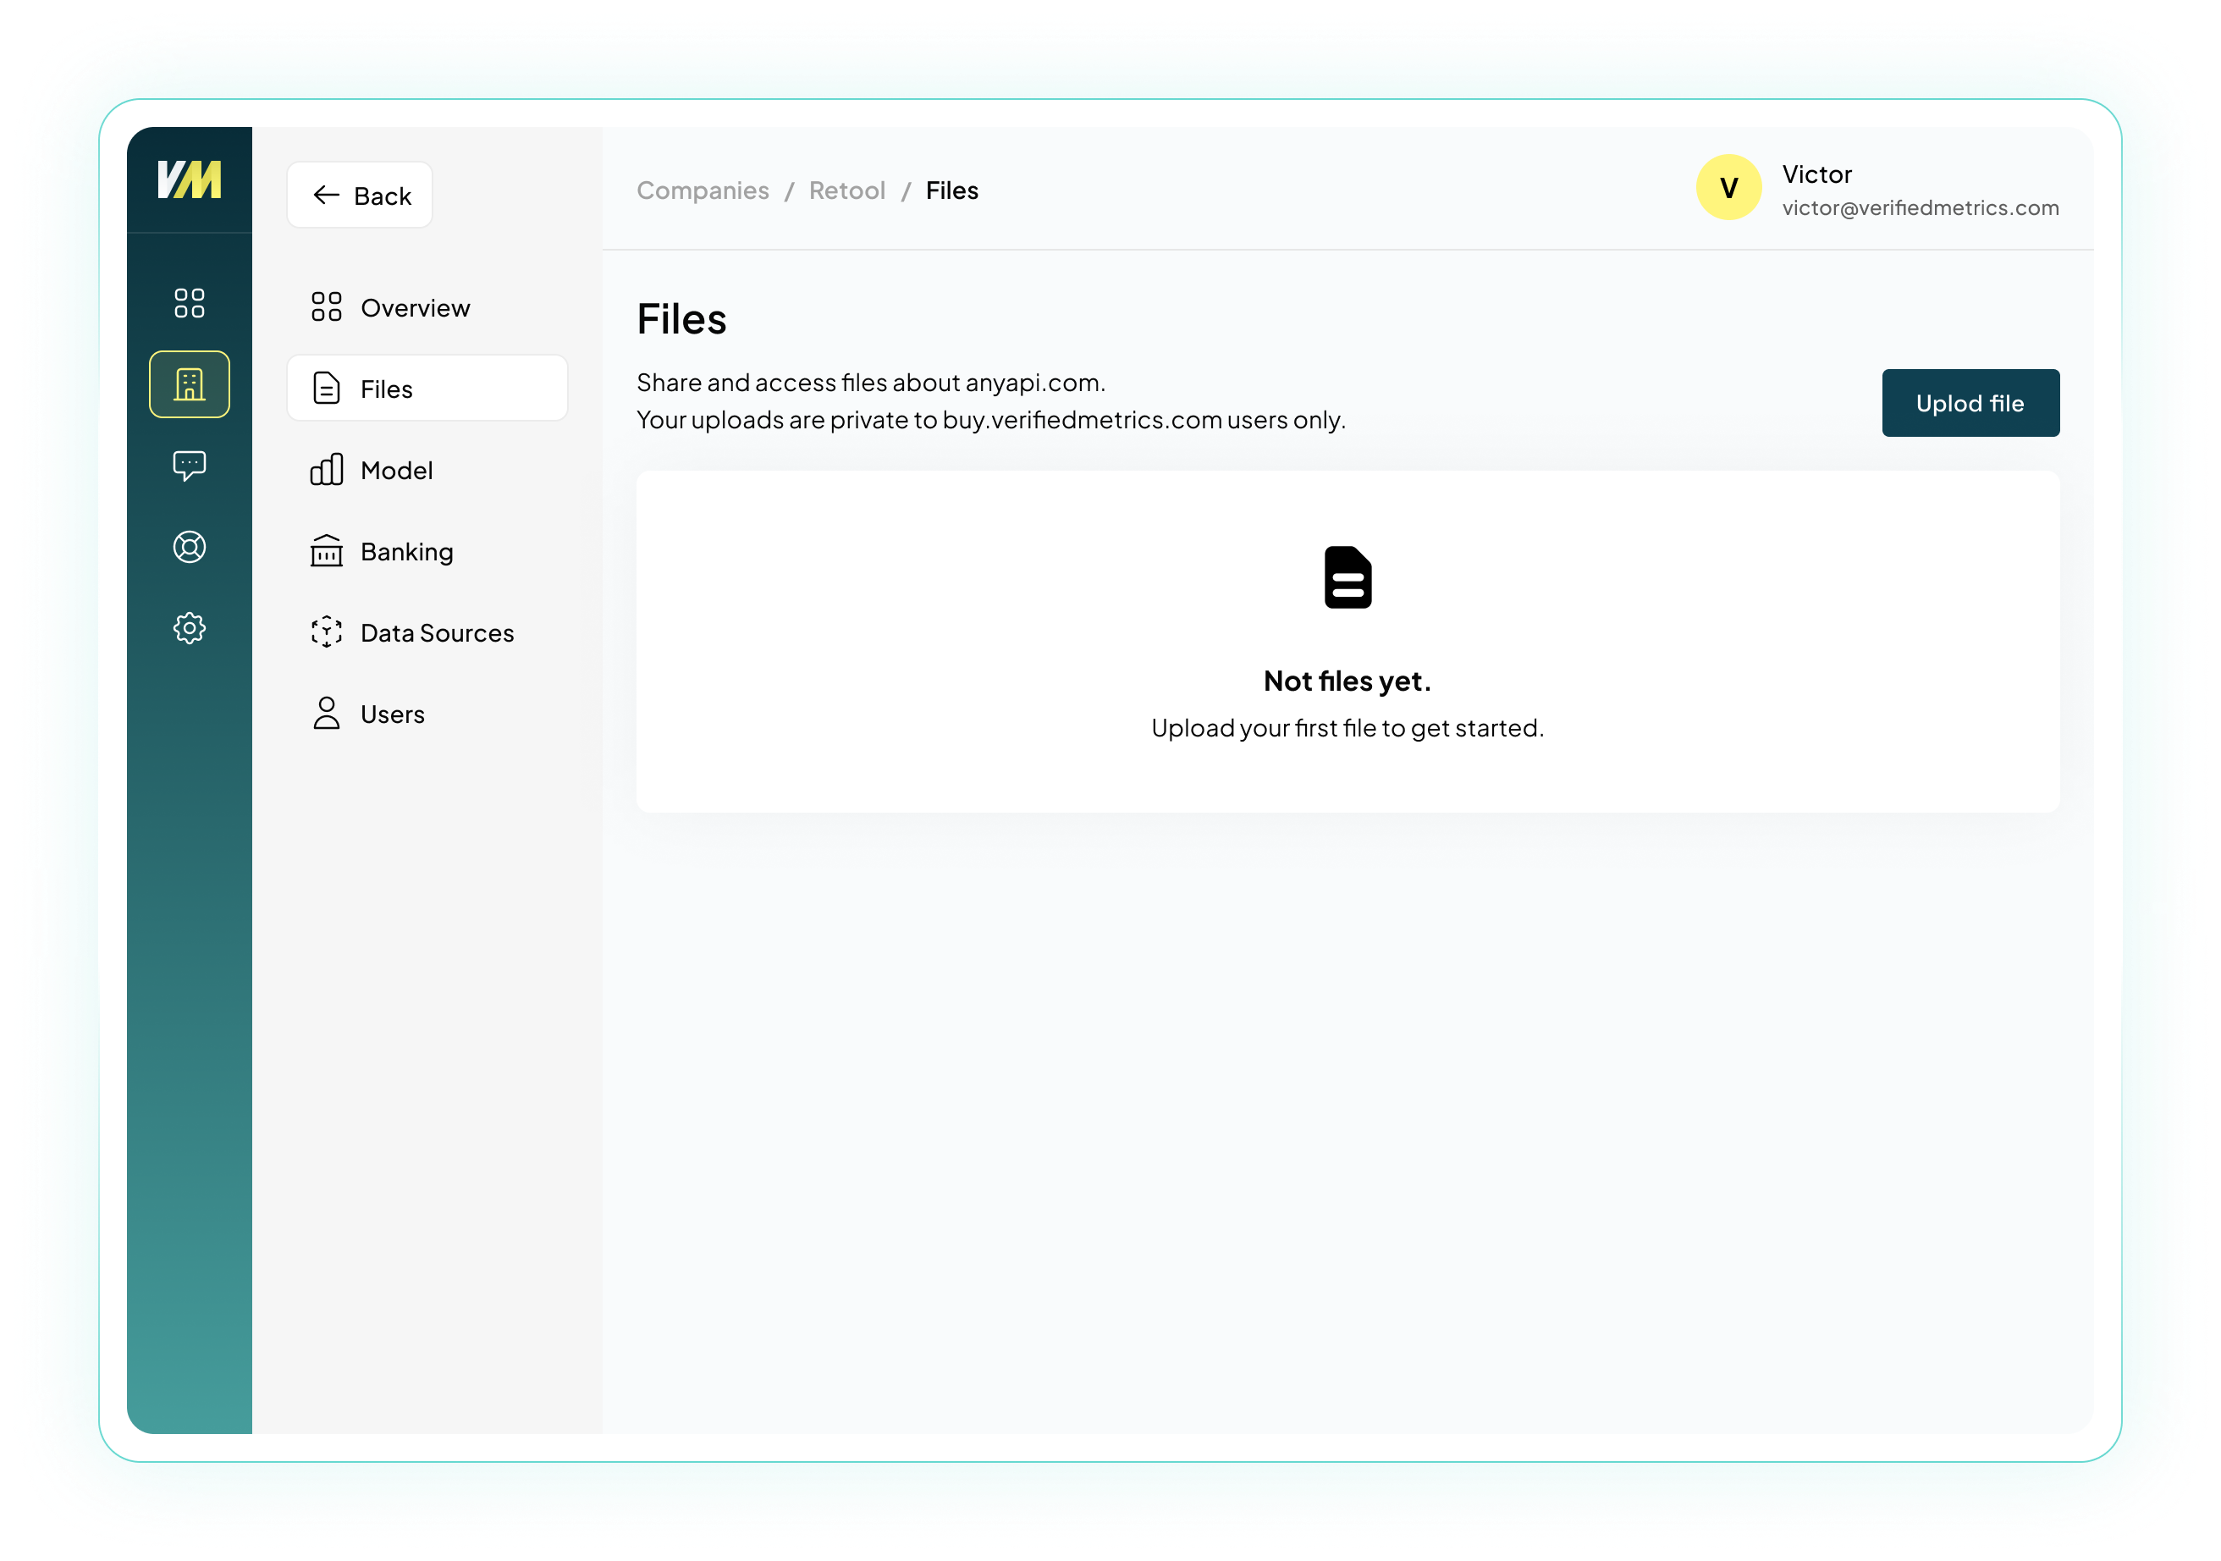Open the settings gear icon

point(189,627)
